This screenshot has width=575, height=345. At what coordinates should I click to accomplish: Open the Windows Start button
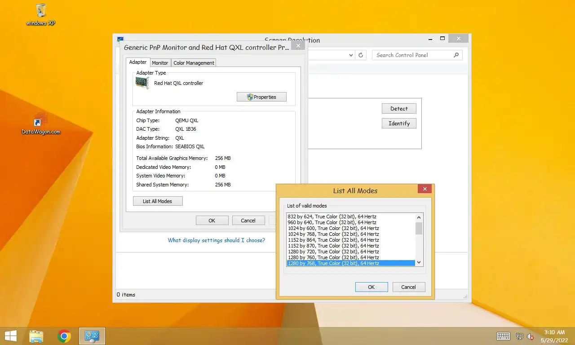coord(11,336)
